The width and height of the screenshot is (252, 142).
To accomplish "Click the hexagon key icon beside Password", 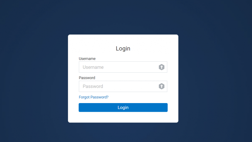I will click(162, 86).
